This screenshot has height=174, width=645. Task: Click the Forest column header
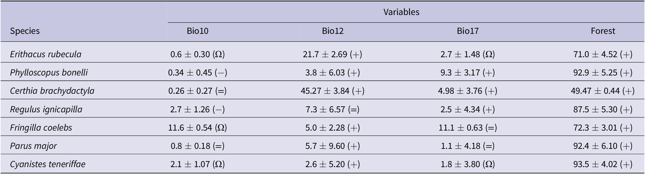pyautogui.click(x=603, y=31)
